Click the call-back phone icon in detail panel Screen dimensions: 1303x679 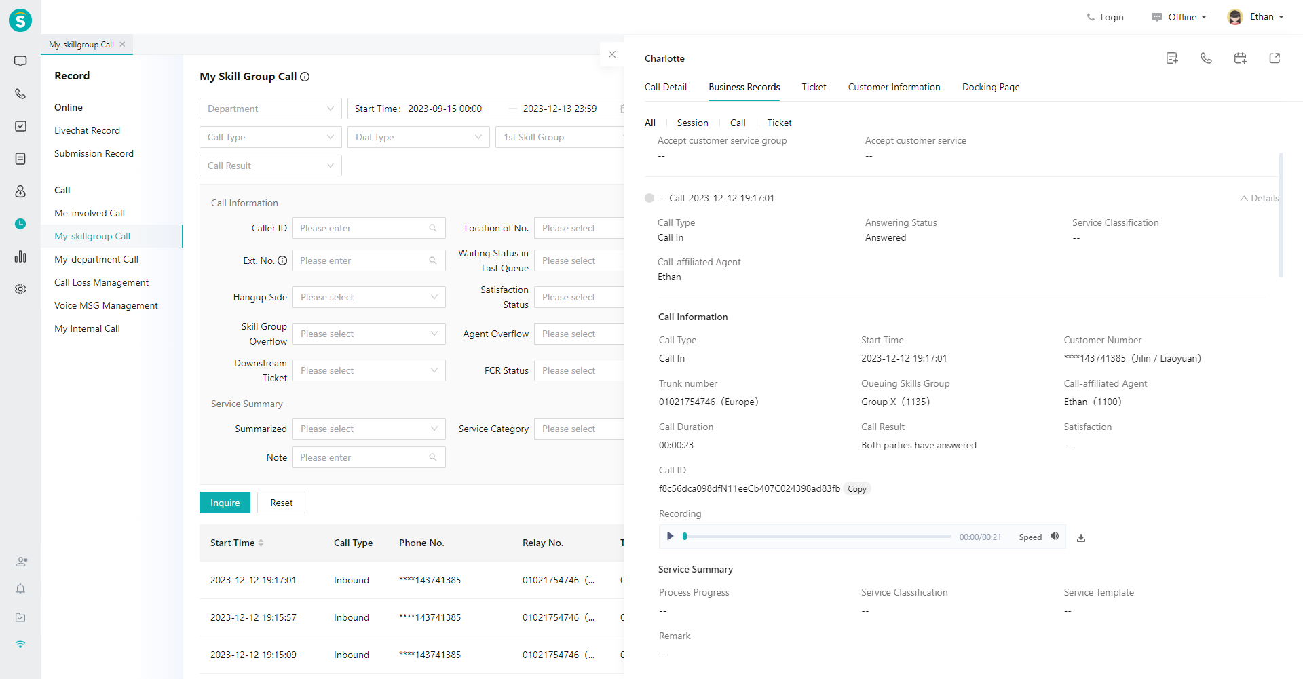point(1206,58)
